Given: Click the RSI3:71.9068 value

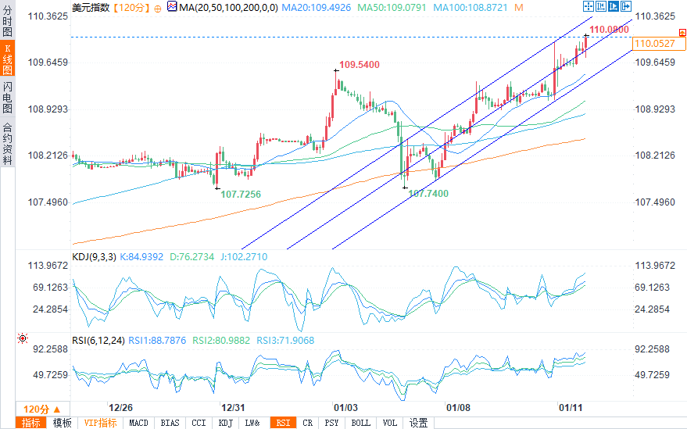Looking at the screenshot, I should (x=285, y=341).
